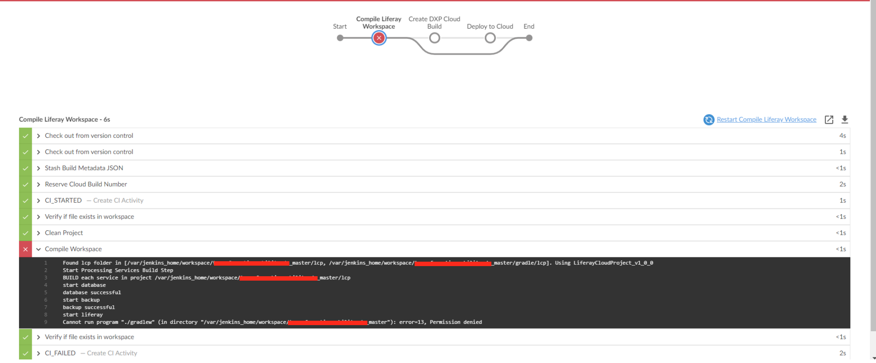
Task: Click the End node of the pipeline
Action: coord(529,38)
